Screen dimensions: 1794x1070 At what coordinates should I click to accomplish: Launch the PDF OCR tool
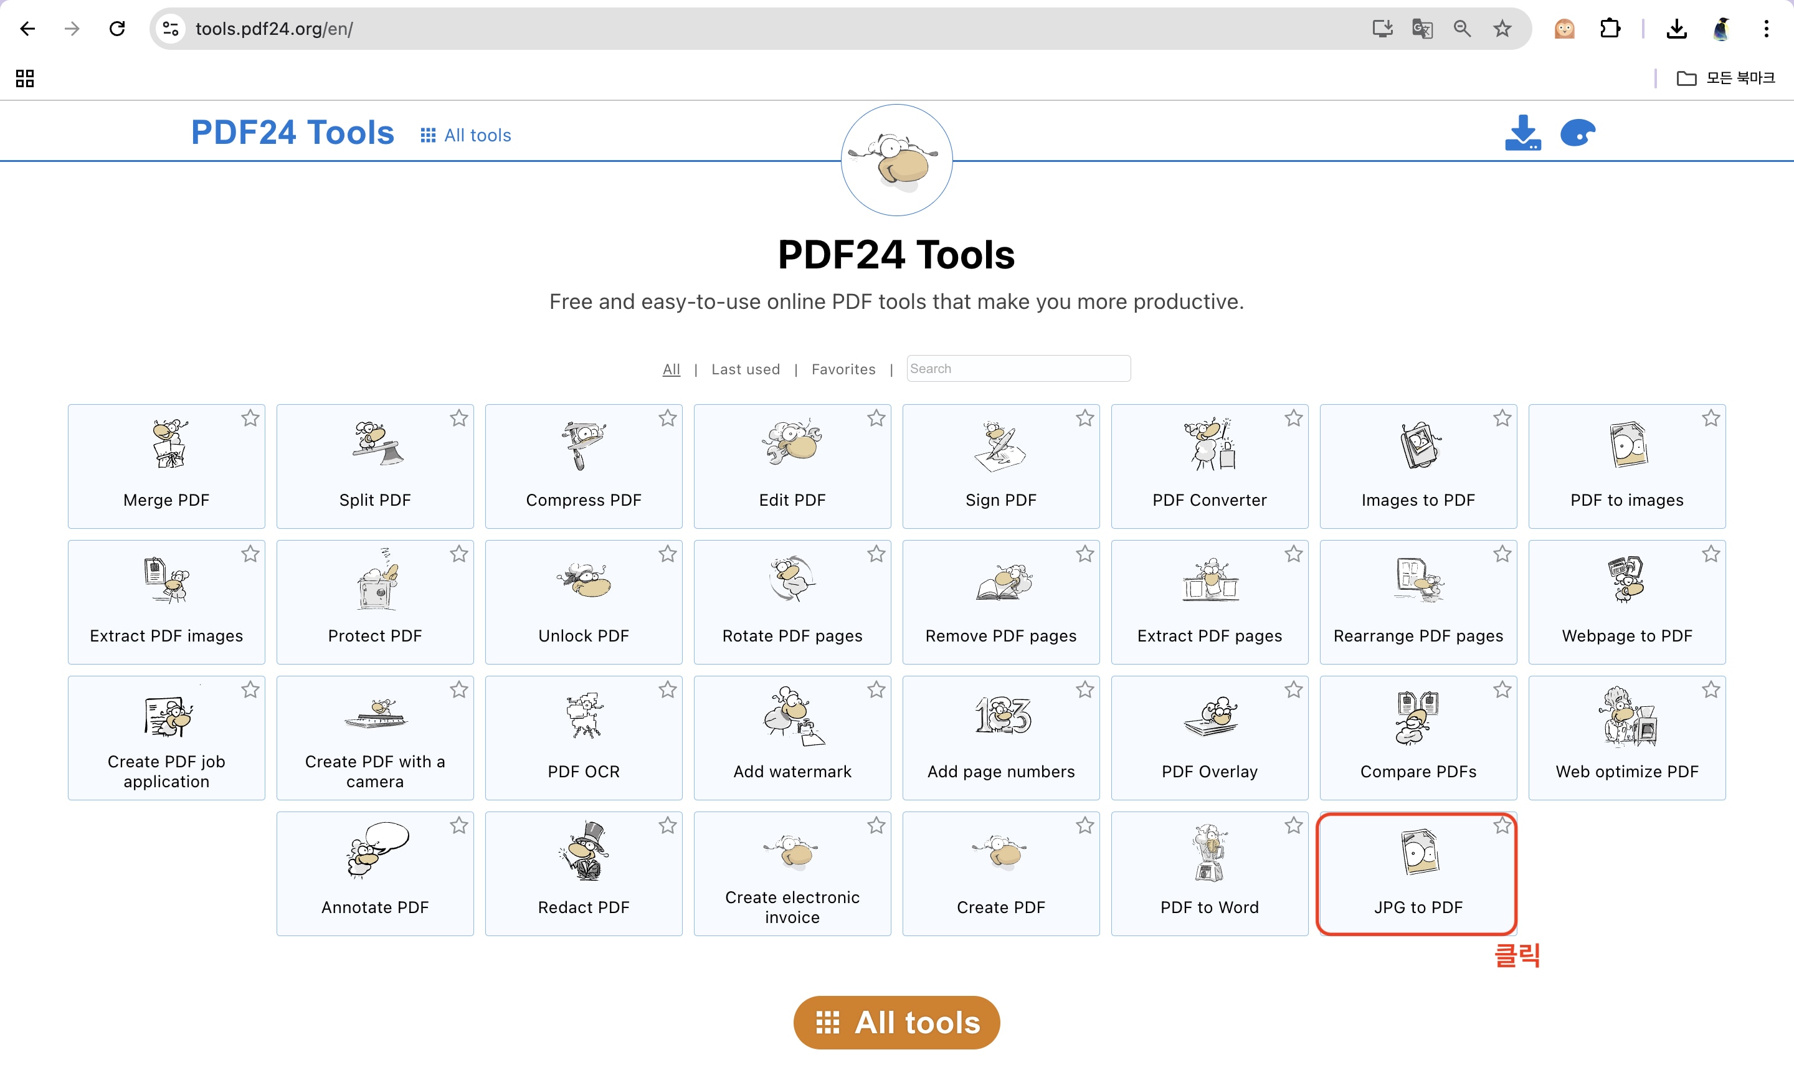[583, 737]
